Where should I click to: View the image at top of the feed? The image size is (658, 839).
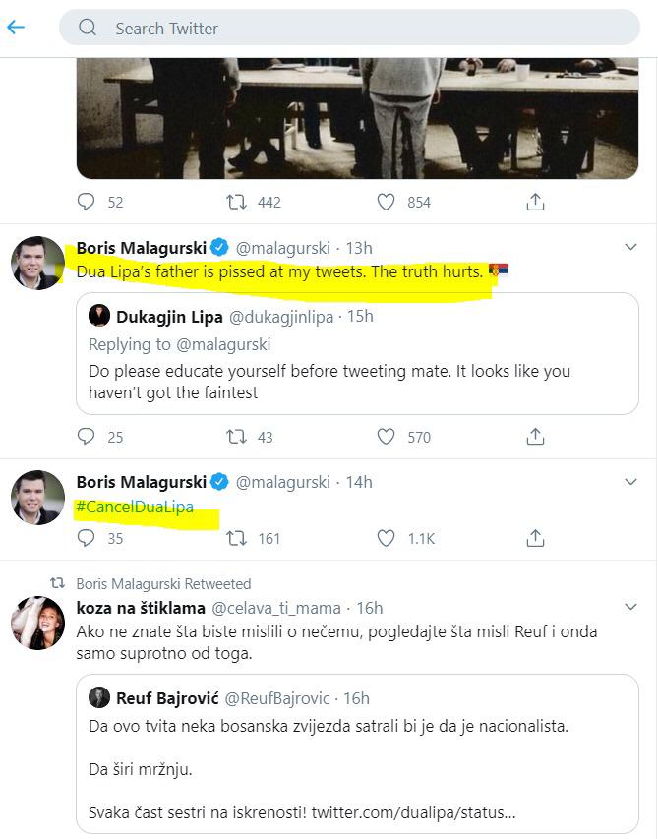(357, 118)
